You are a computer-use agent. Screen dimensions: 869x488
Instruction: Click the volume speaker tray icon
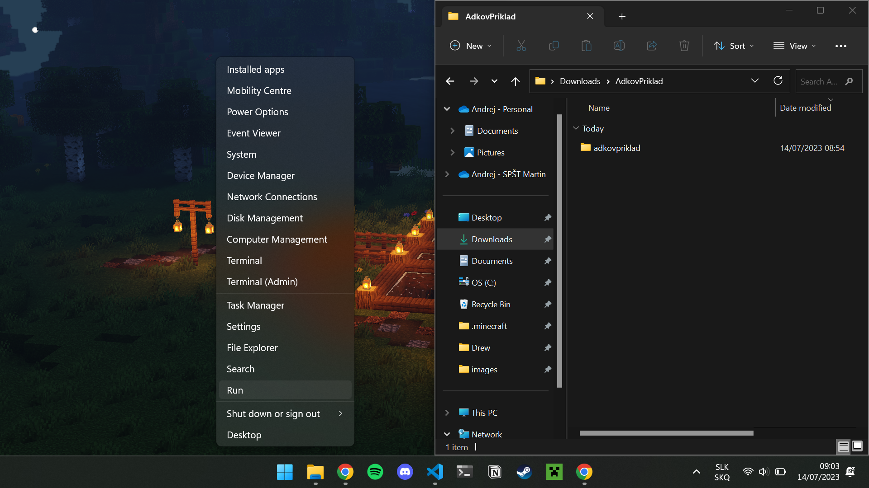coord(764,472)
